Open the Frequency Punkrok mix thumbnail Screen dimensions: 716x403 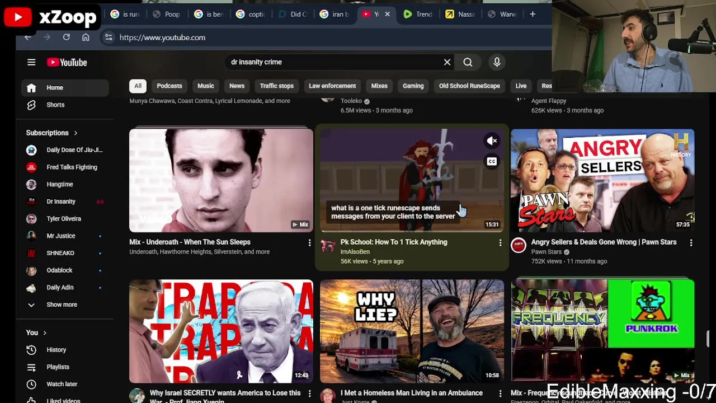coord(602,331)
